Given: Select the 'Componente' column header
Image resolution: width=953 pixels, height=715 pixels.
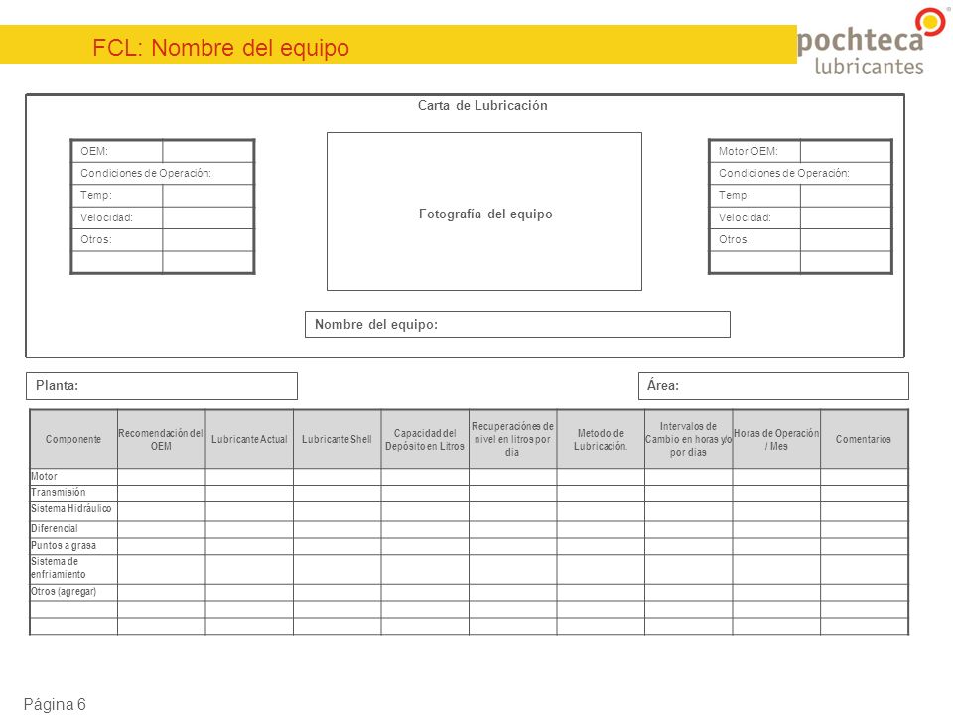Looking at the screenshot, I should pos(73,439).
